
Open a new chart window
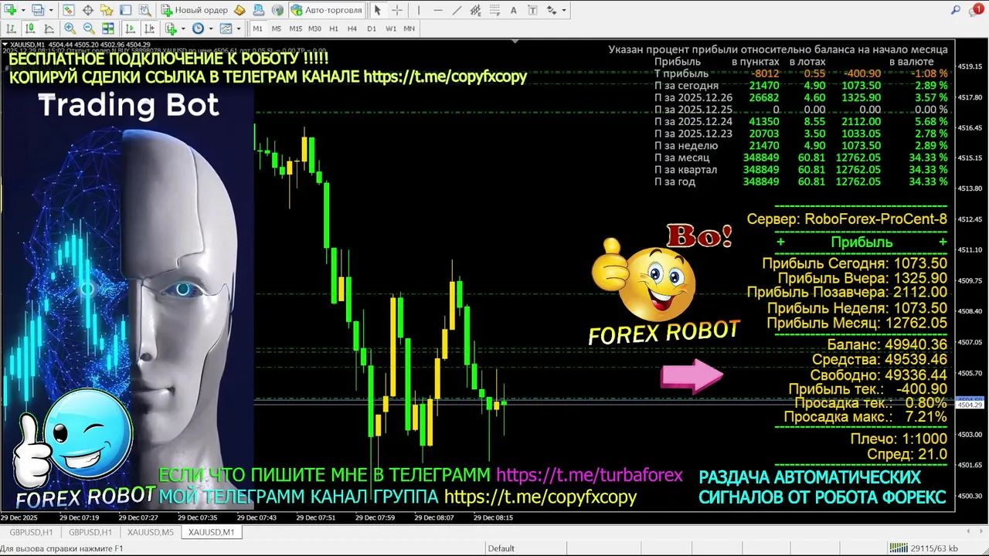click(x=10, y=10)
